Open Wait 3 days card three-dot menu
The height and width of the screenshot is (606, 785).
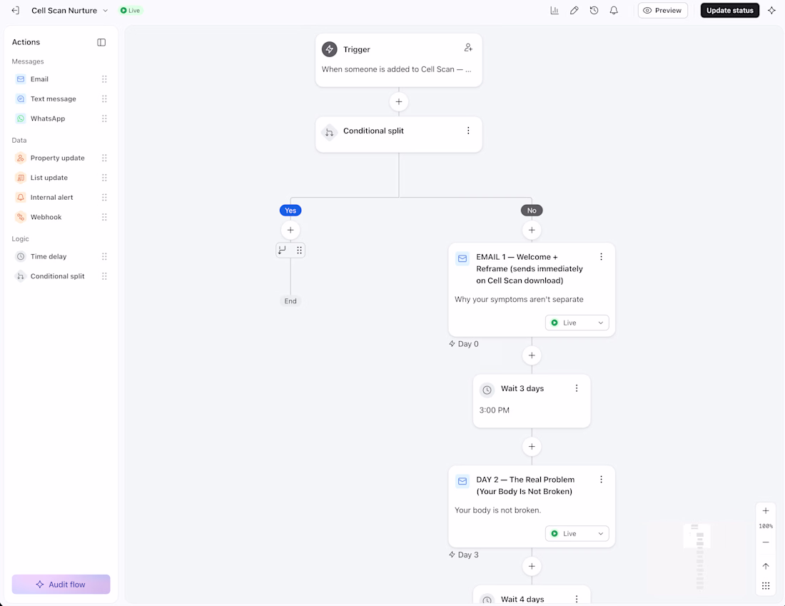pos(577,388)
